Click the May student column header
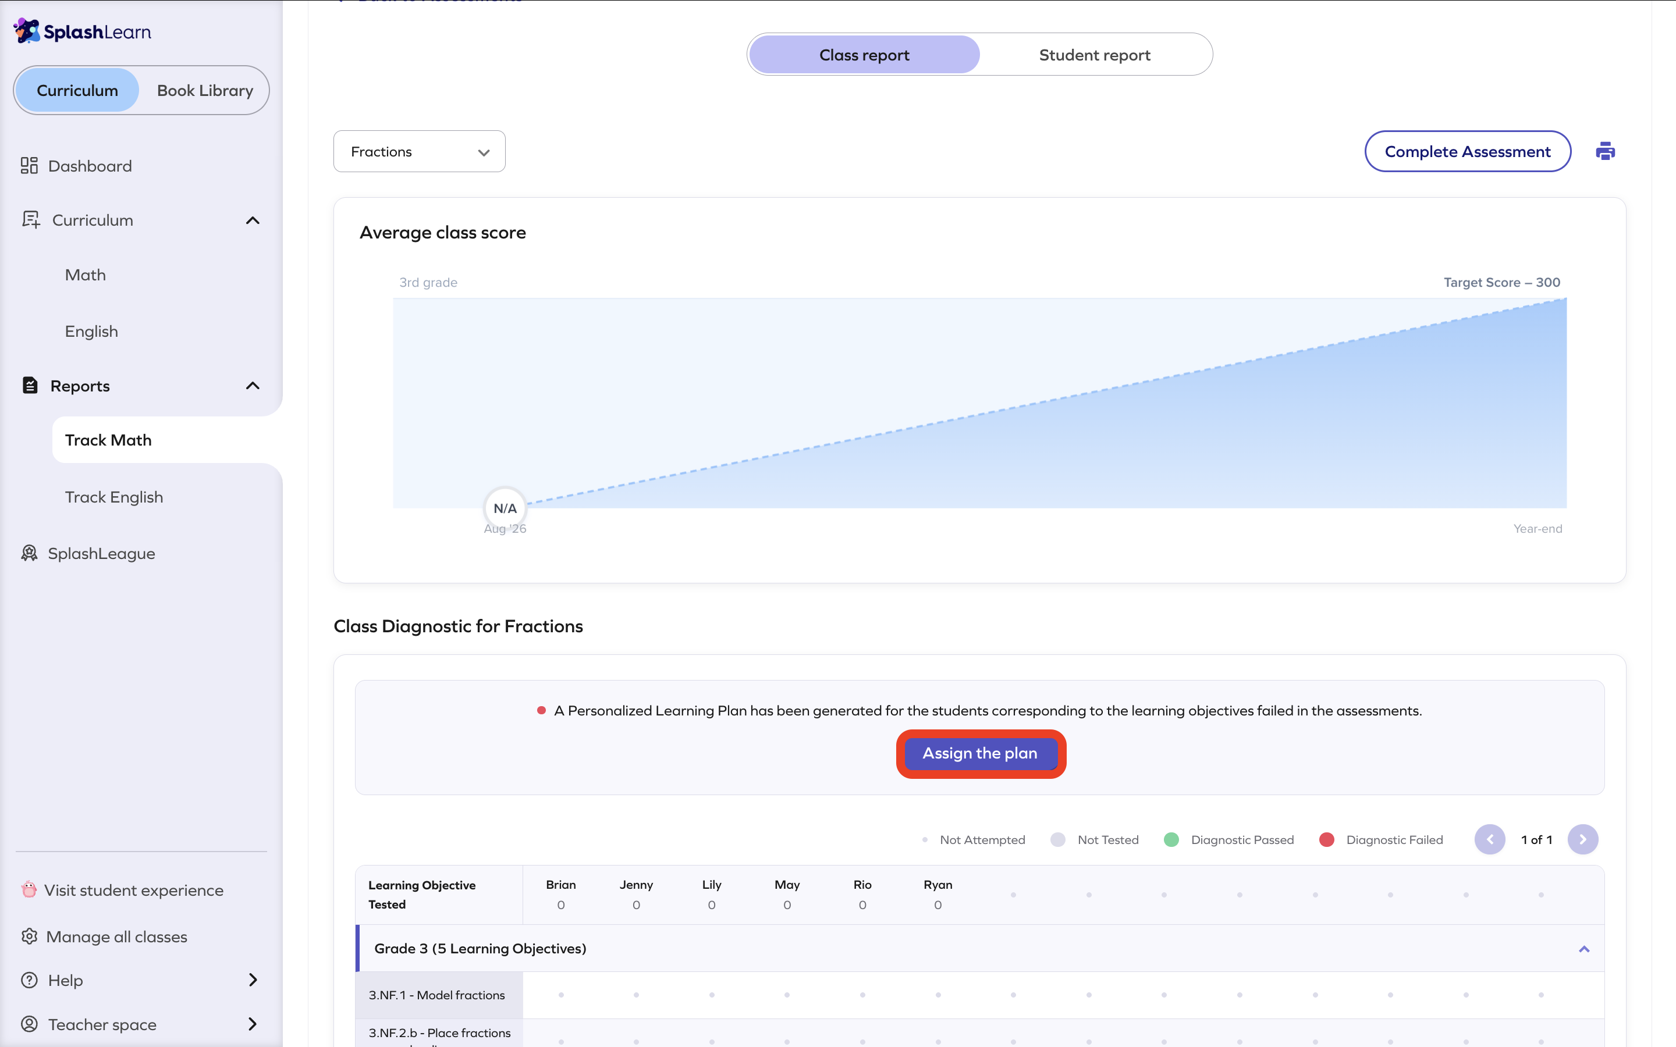1676x1047 pixels. click(x=787, y=894)
